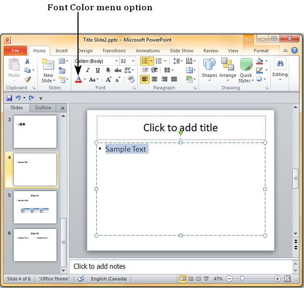Toggle underline formatting
Viewport: 304px width, 290px height.
pos(98,70)
